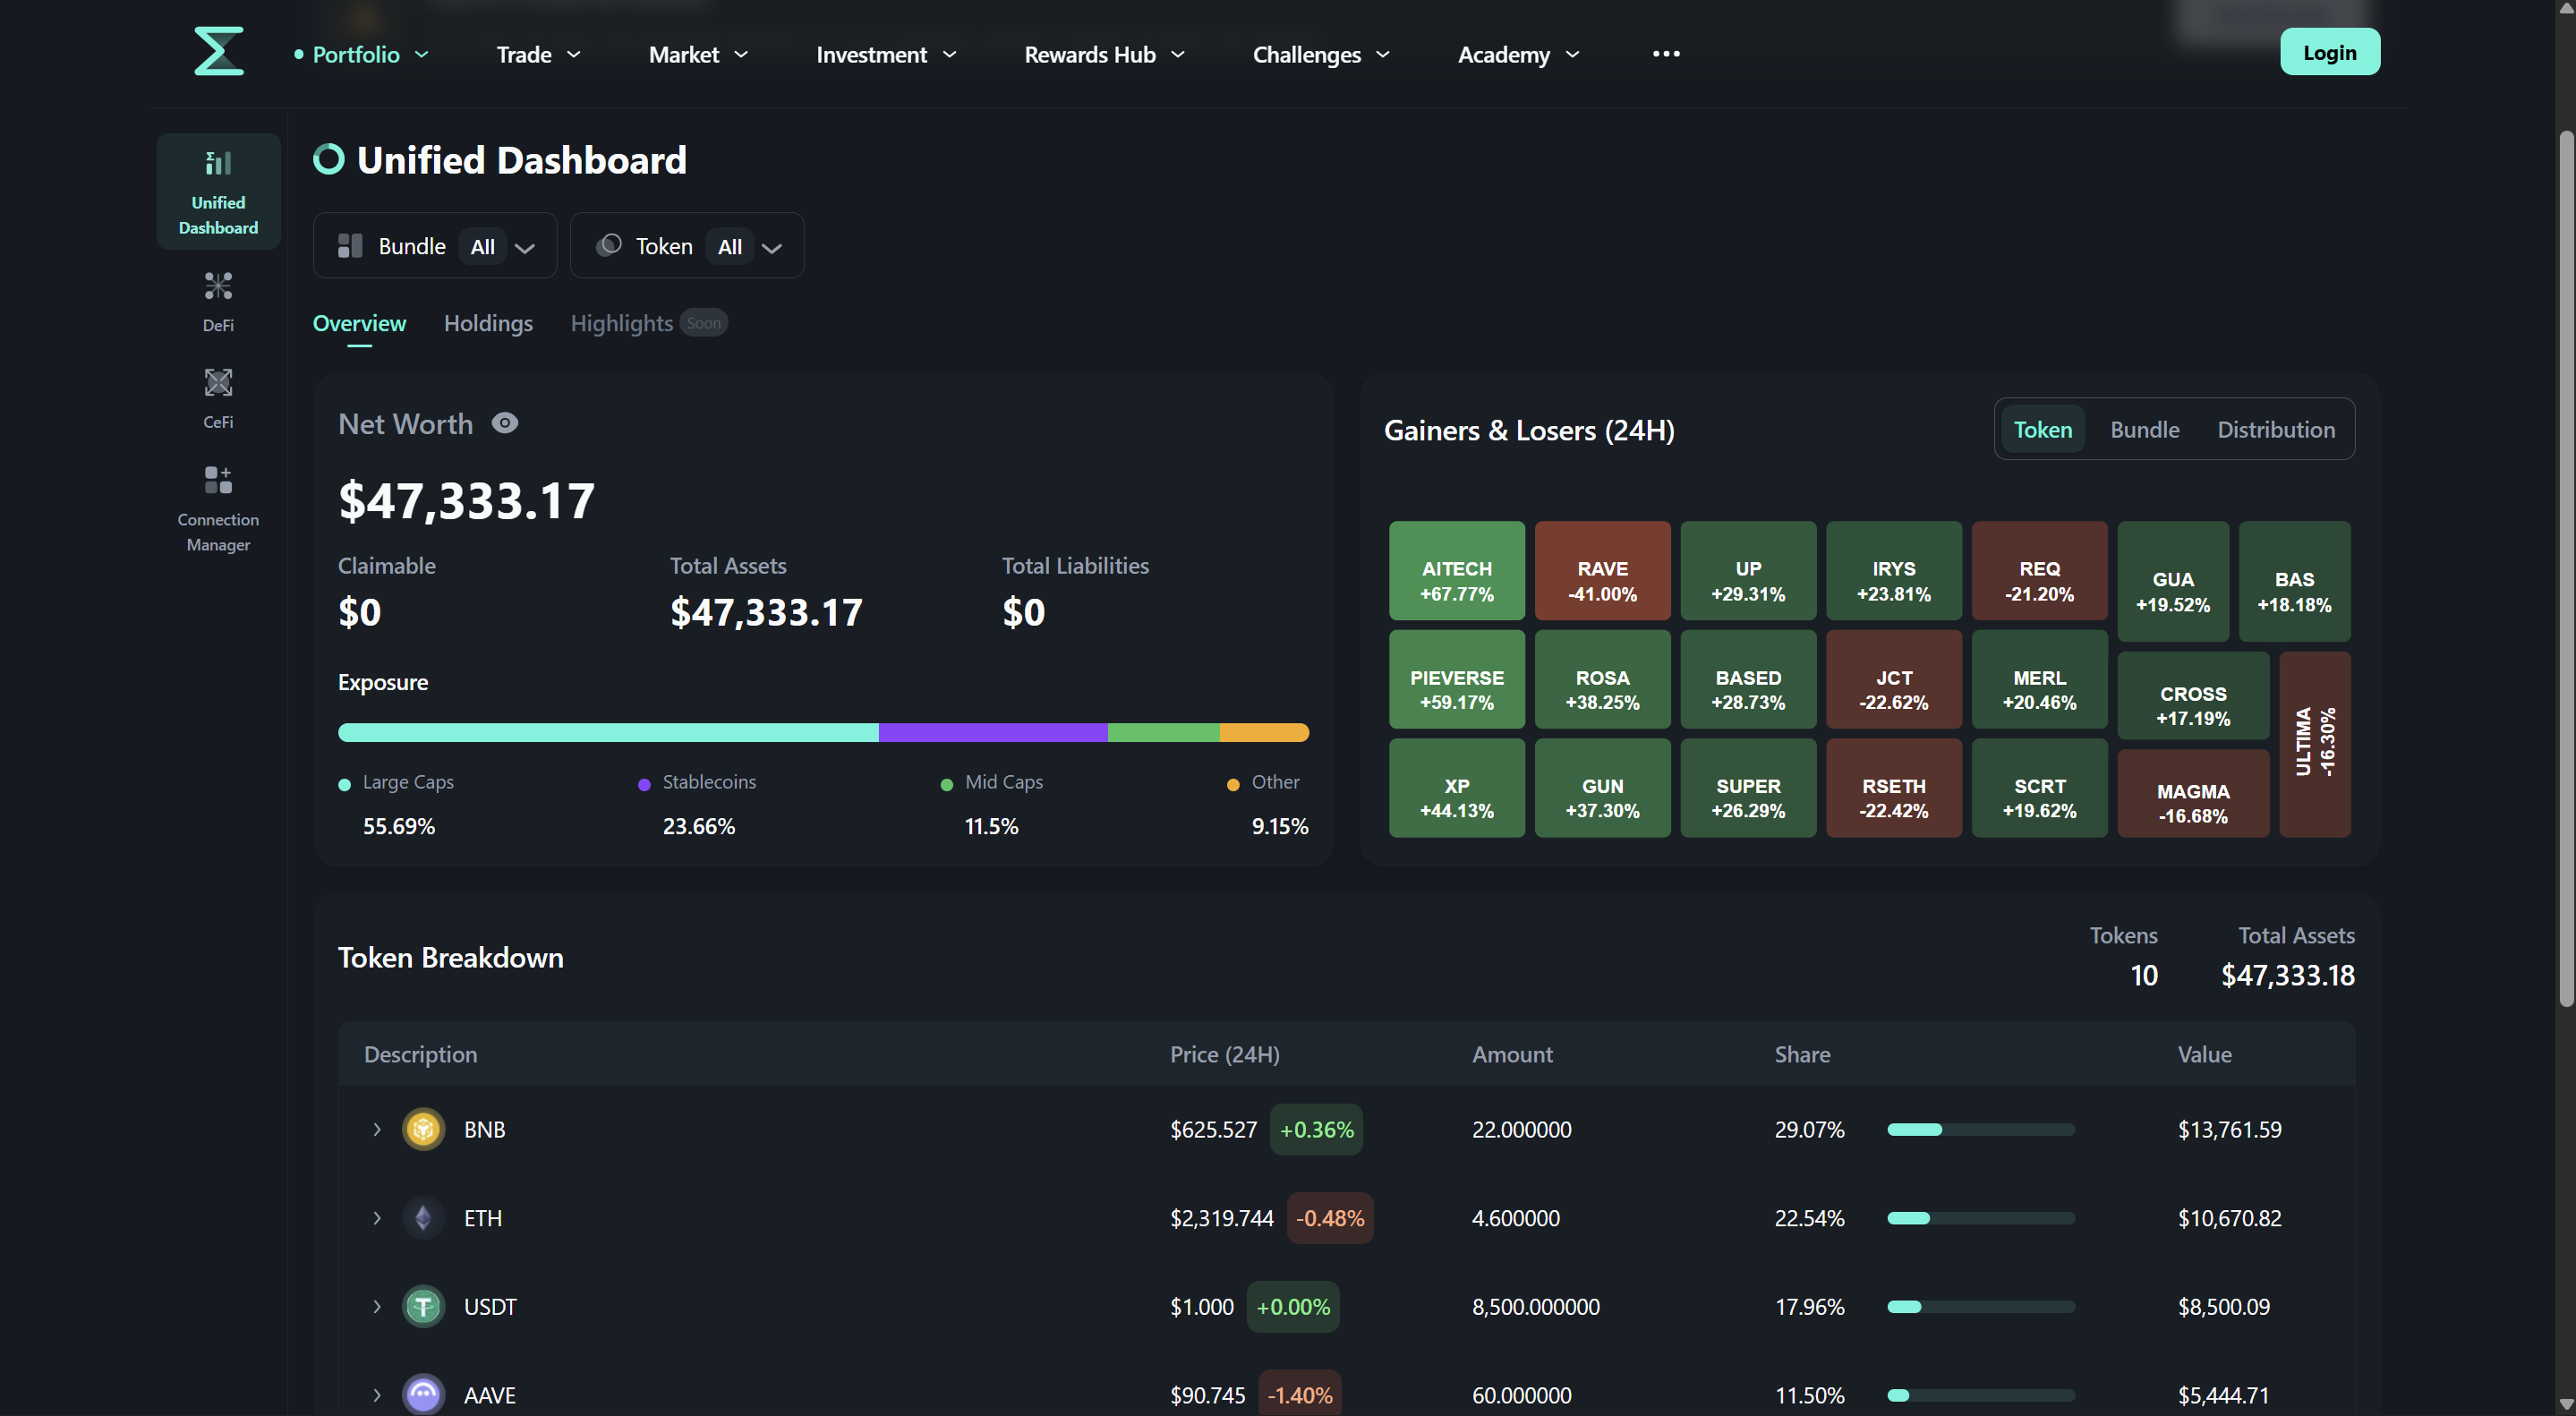Open the Rewards Hub dropdown menu
The image size is (2576, 1416).
coord(1104,54)
